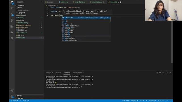Open .gitignore in explorer
The width and height of the screenshot is (182, 102).
[29, 13]
